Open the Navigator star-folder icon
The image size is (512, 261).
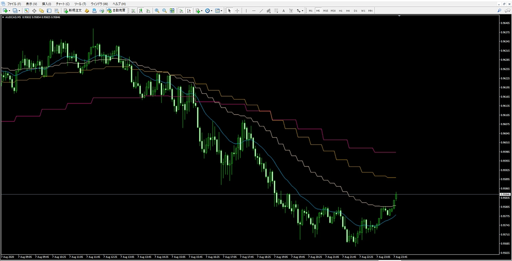41,10
